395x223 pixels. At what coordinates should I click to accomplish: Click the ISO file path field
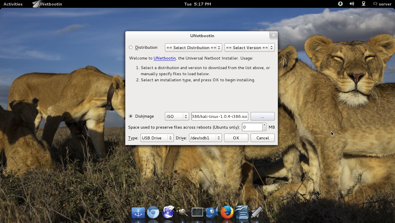click(x=219, y=116)
